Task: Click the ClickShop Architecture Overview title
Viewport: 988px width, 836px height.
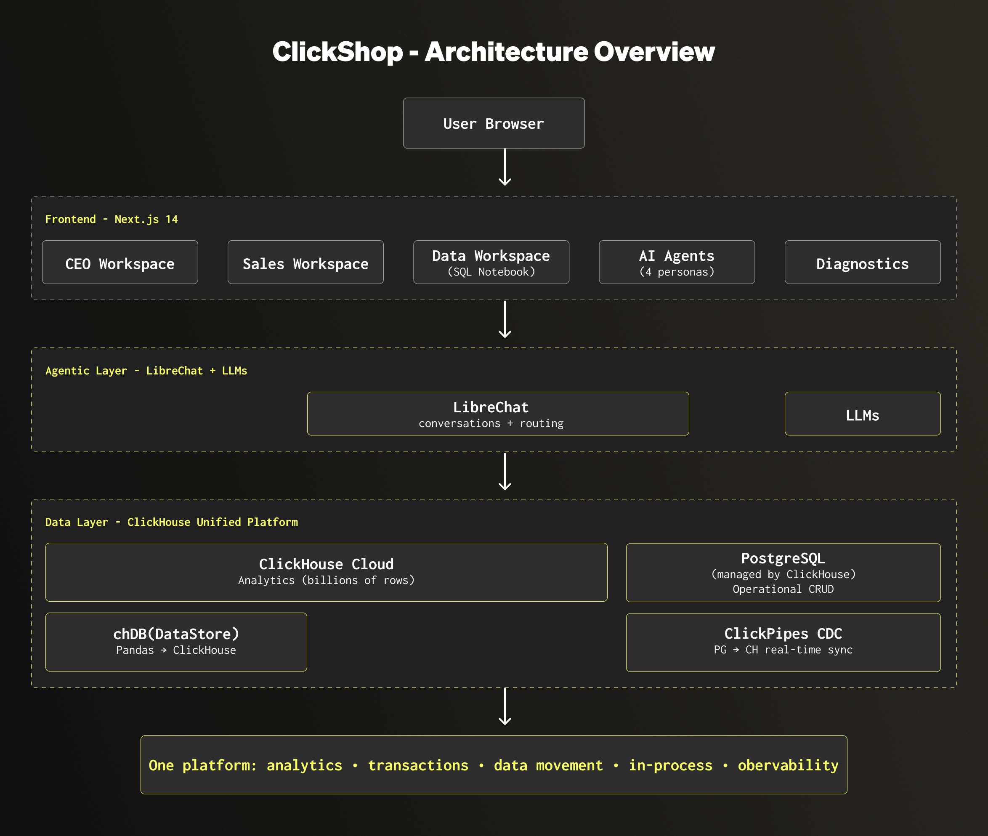Action: [493, 51]
